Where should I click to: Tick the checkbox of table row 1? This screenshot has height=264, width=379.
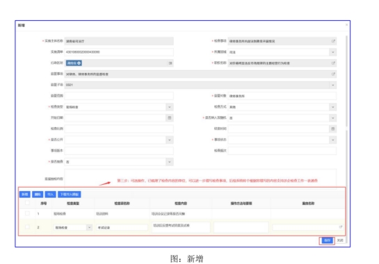[x=27, y=213]
